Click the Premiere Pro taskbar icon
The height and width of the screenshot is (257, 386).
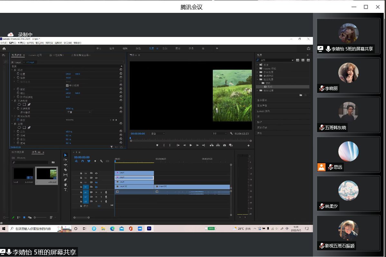point(149,228)
